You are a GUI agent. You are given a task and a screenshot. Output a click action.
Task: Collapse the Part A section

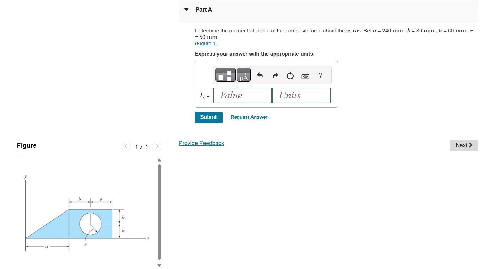click(x=186, y=9)
